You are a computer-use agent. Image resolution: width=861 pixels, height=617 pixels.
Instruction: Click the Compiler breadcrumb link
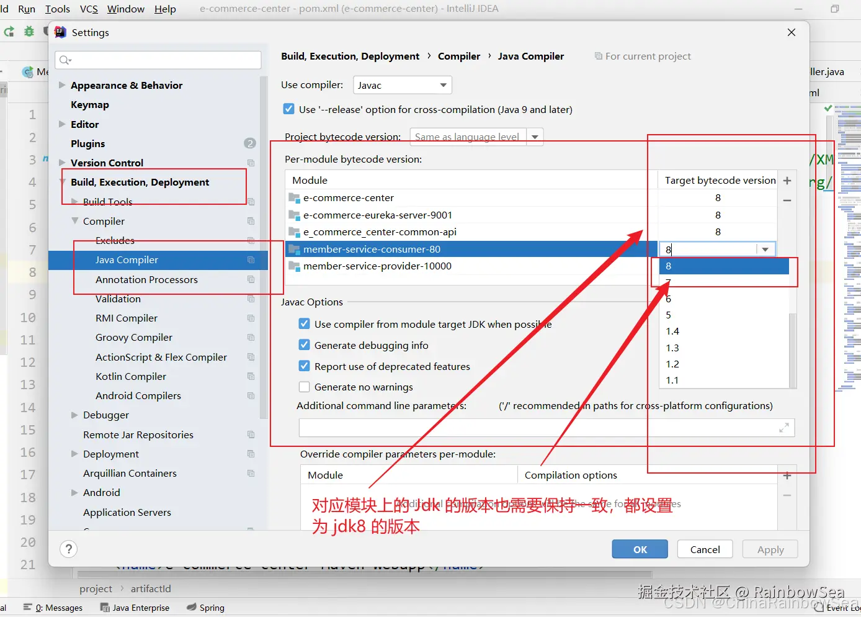click(459, 56)
